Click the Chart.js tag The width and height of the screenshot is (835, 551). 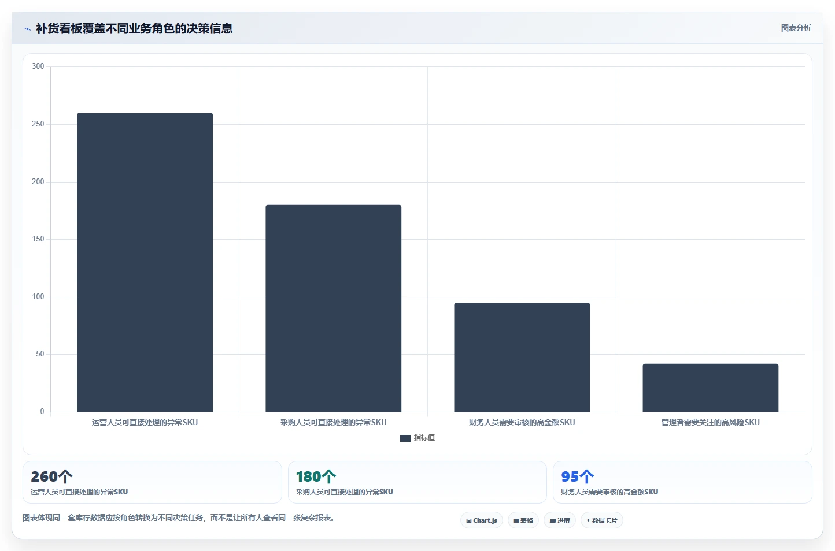[482, 520]
